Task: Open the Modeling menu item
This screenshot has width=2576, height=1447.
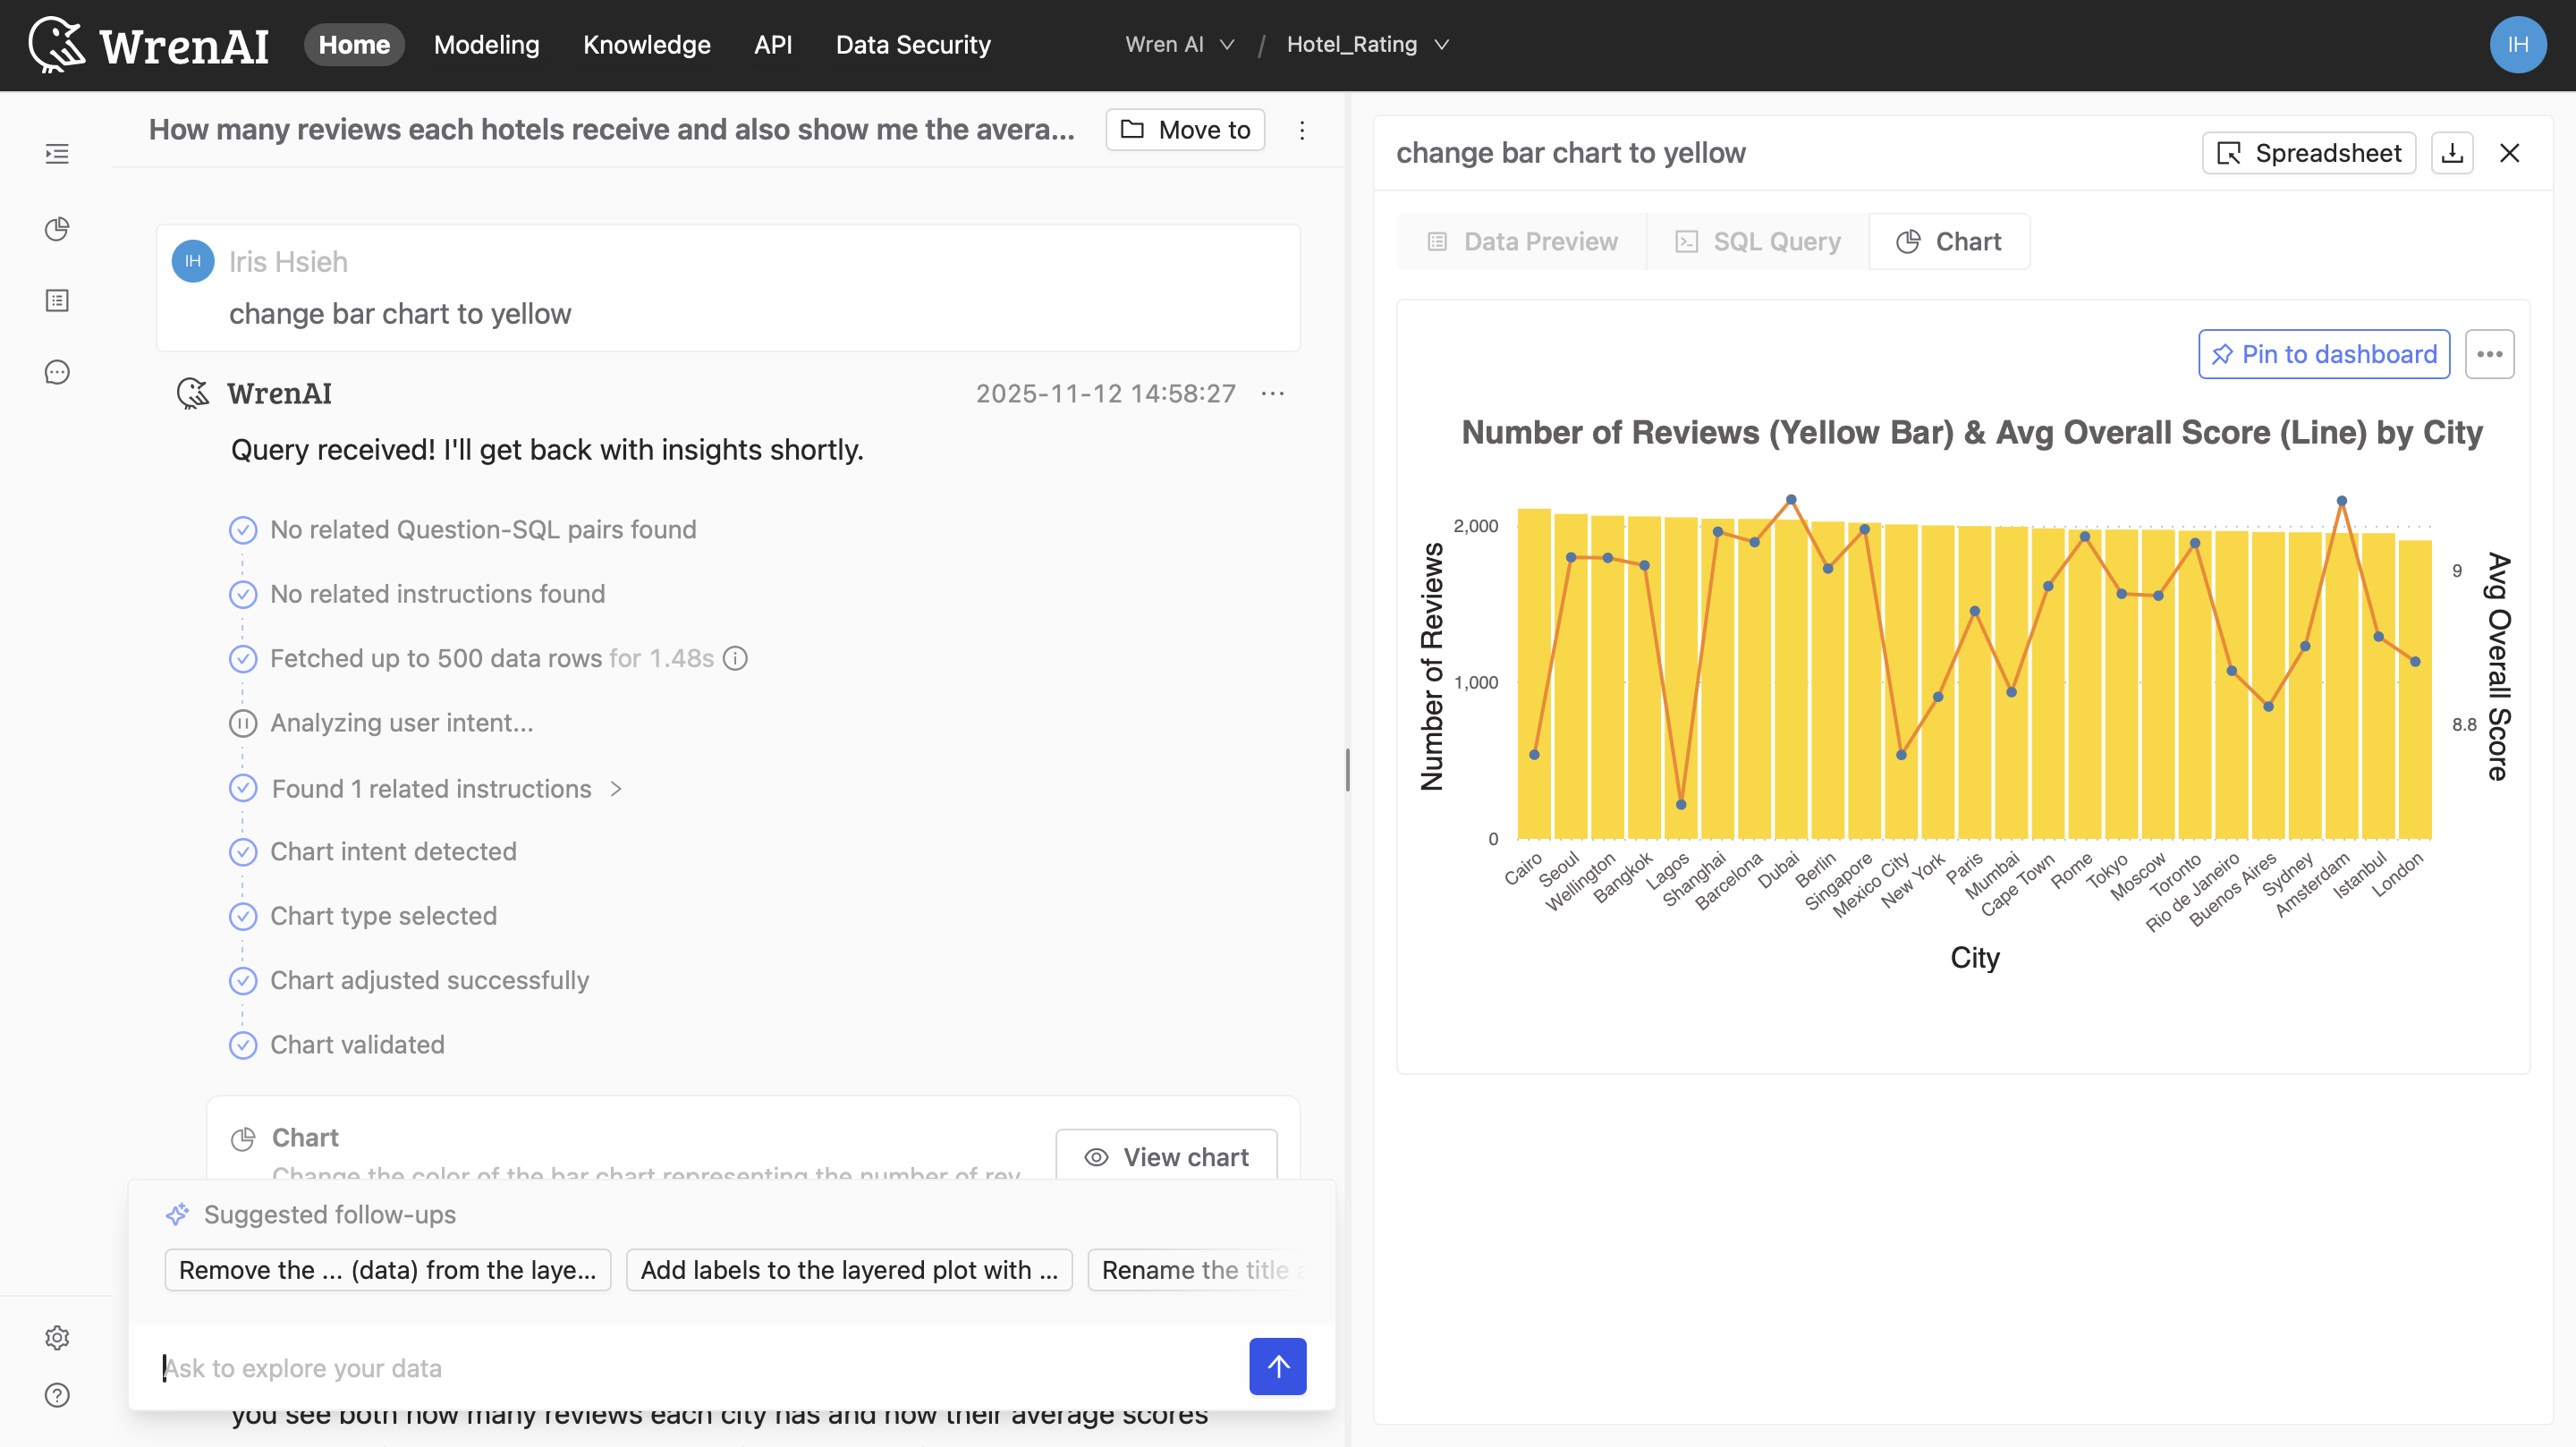Action: pos(486,45)
